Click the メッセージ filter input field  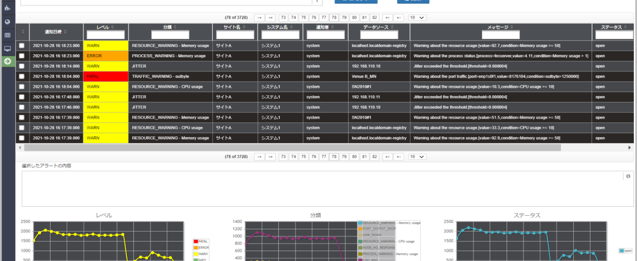pos(501,35)
